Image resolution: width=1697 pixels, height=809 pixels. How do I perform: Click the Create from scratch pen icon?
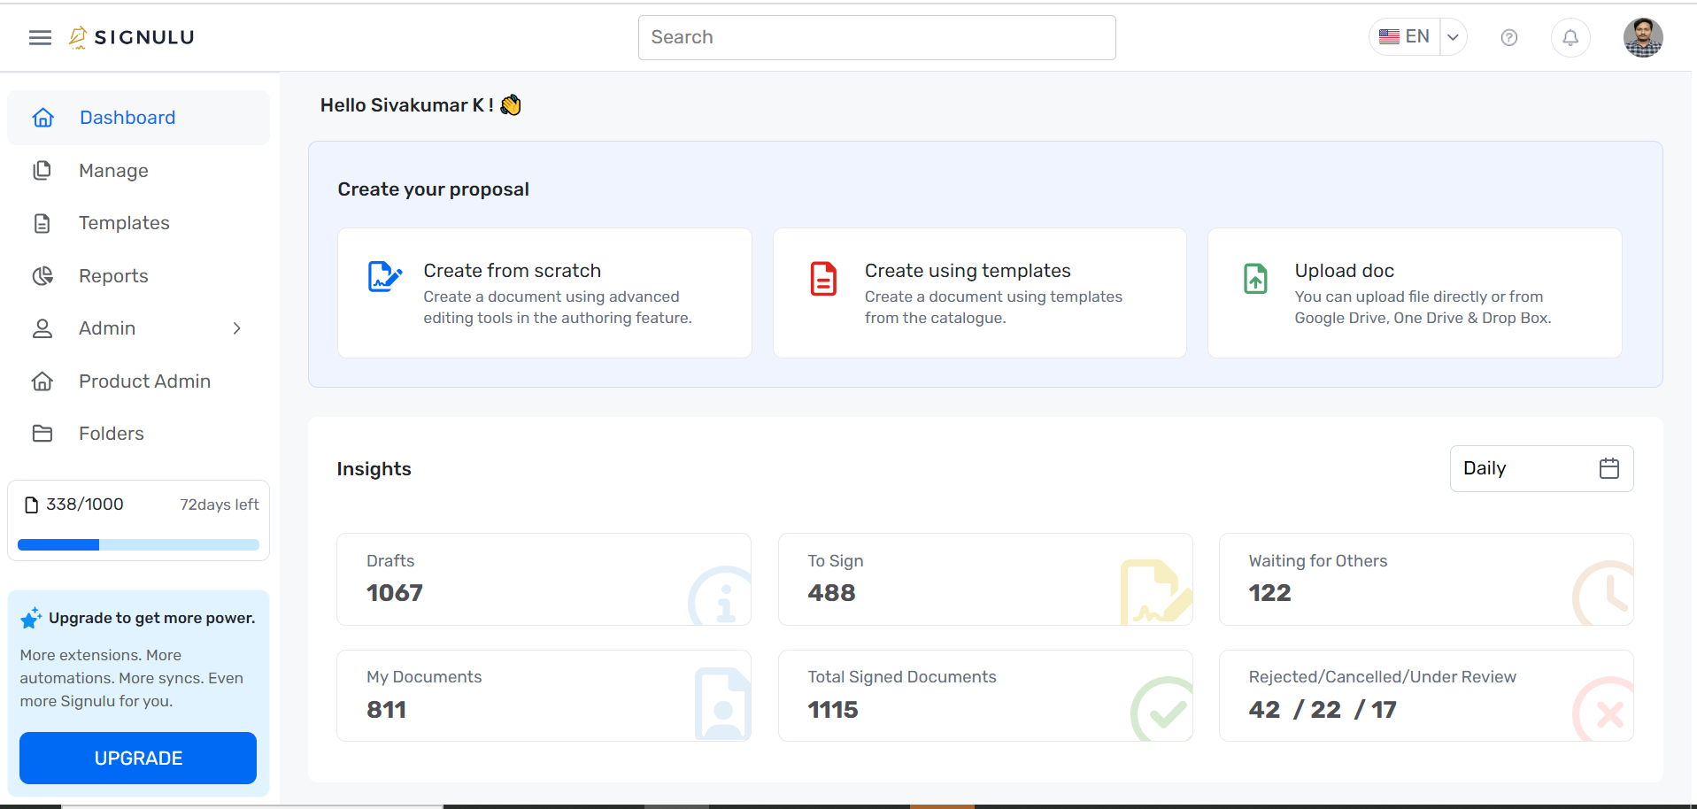coord(383,276)
